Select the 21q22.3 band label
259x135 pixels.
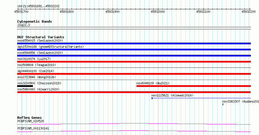click(x=24, y=25)
